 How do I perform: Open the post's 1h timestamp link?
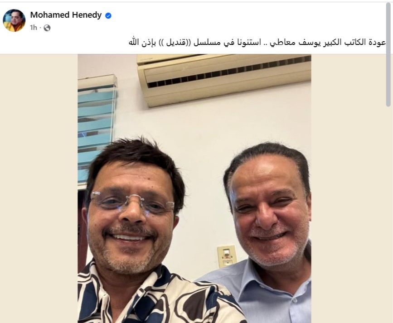click(x=34, y=28)
